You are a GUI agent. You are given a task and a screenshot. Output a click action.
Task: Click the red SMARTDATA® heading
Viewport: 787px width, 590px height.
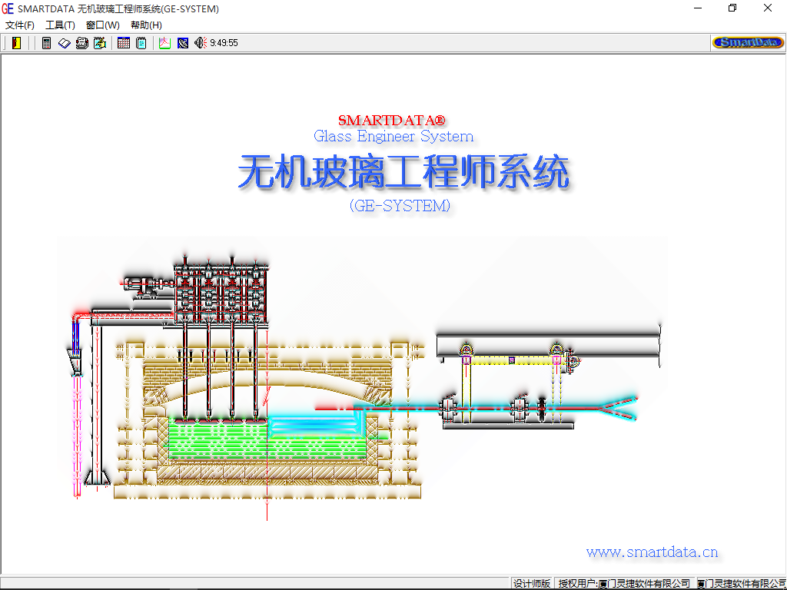[391, 121]
